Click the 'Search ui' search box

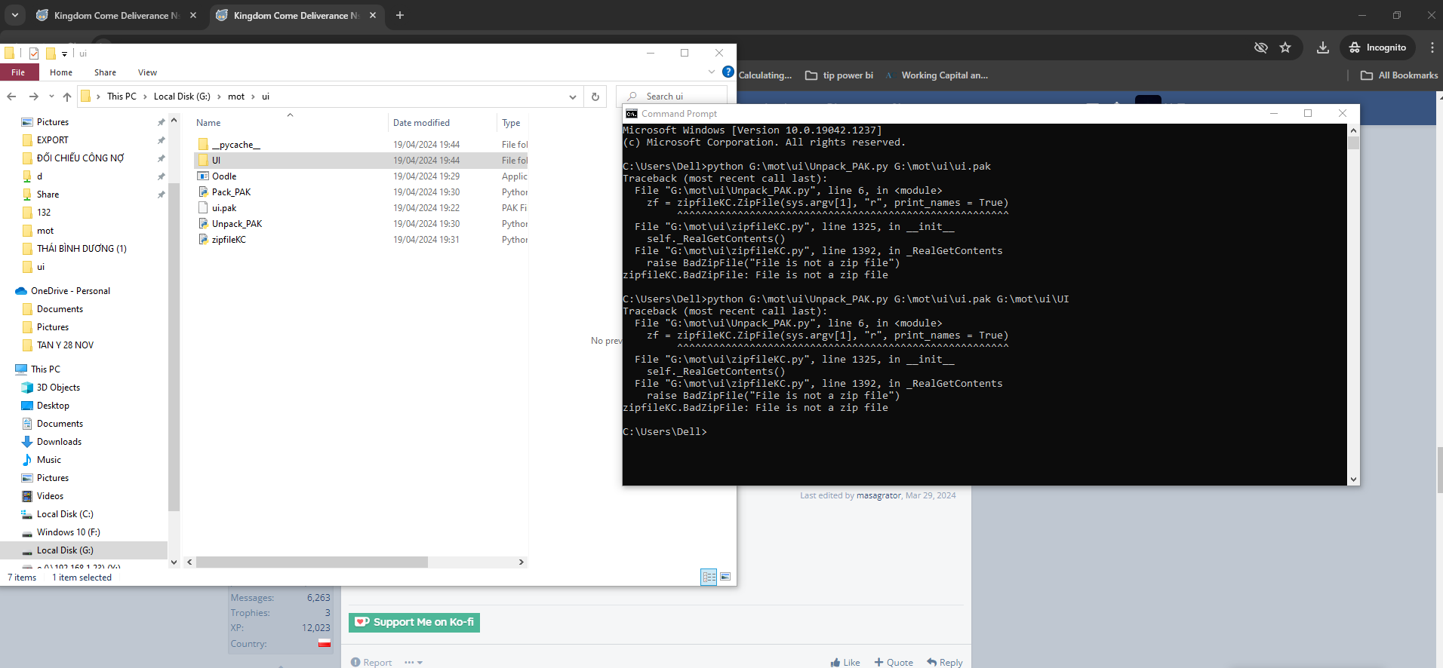[x=672, y=97]
